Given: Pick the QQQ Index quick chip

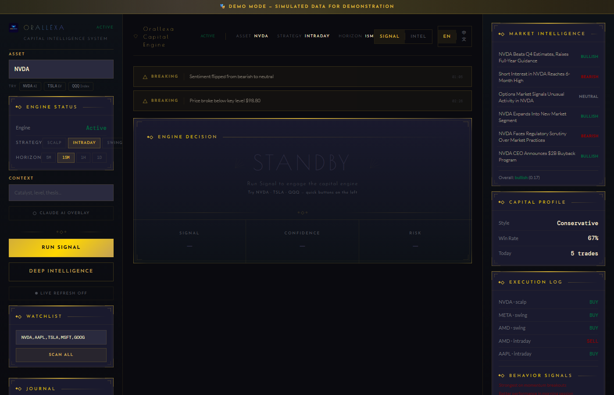Looking at the screenshot, I should (x=81, y=86).
